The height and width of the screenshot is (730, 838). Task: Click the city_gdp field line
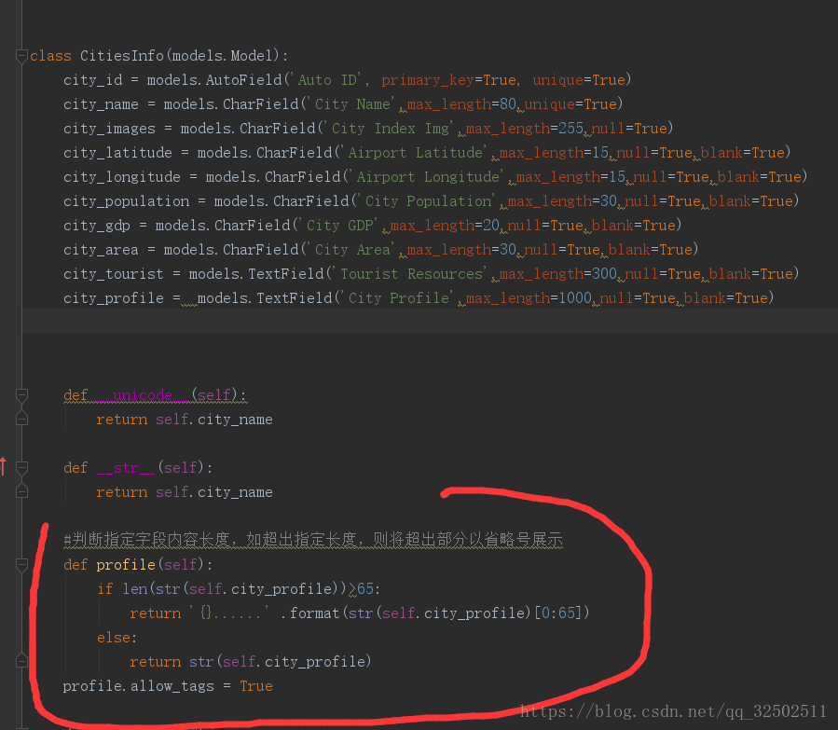point(373,226)
